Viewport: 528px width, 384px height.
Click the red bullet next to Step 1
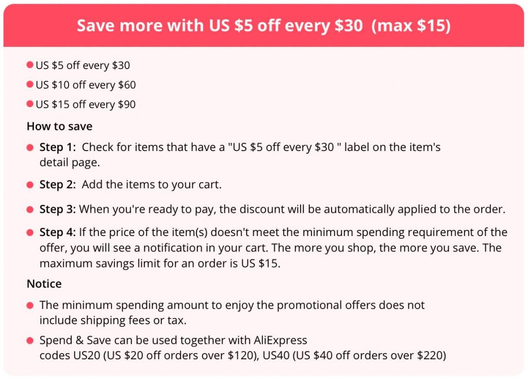pyautogui.click(x=30, y=147)
